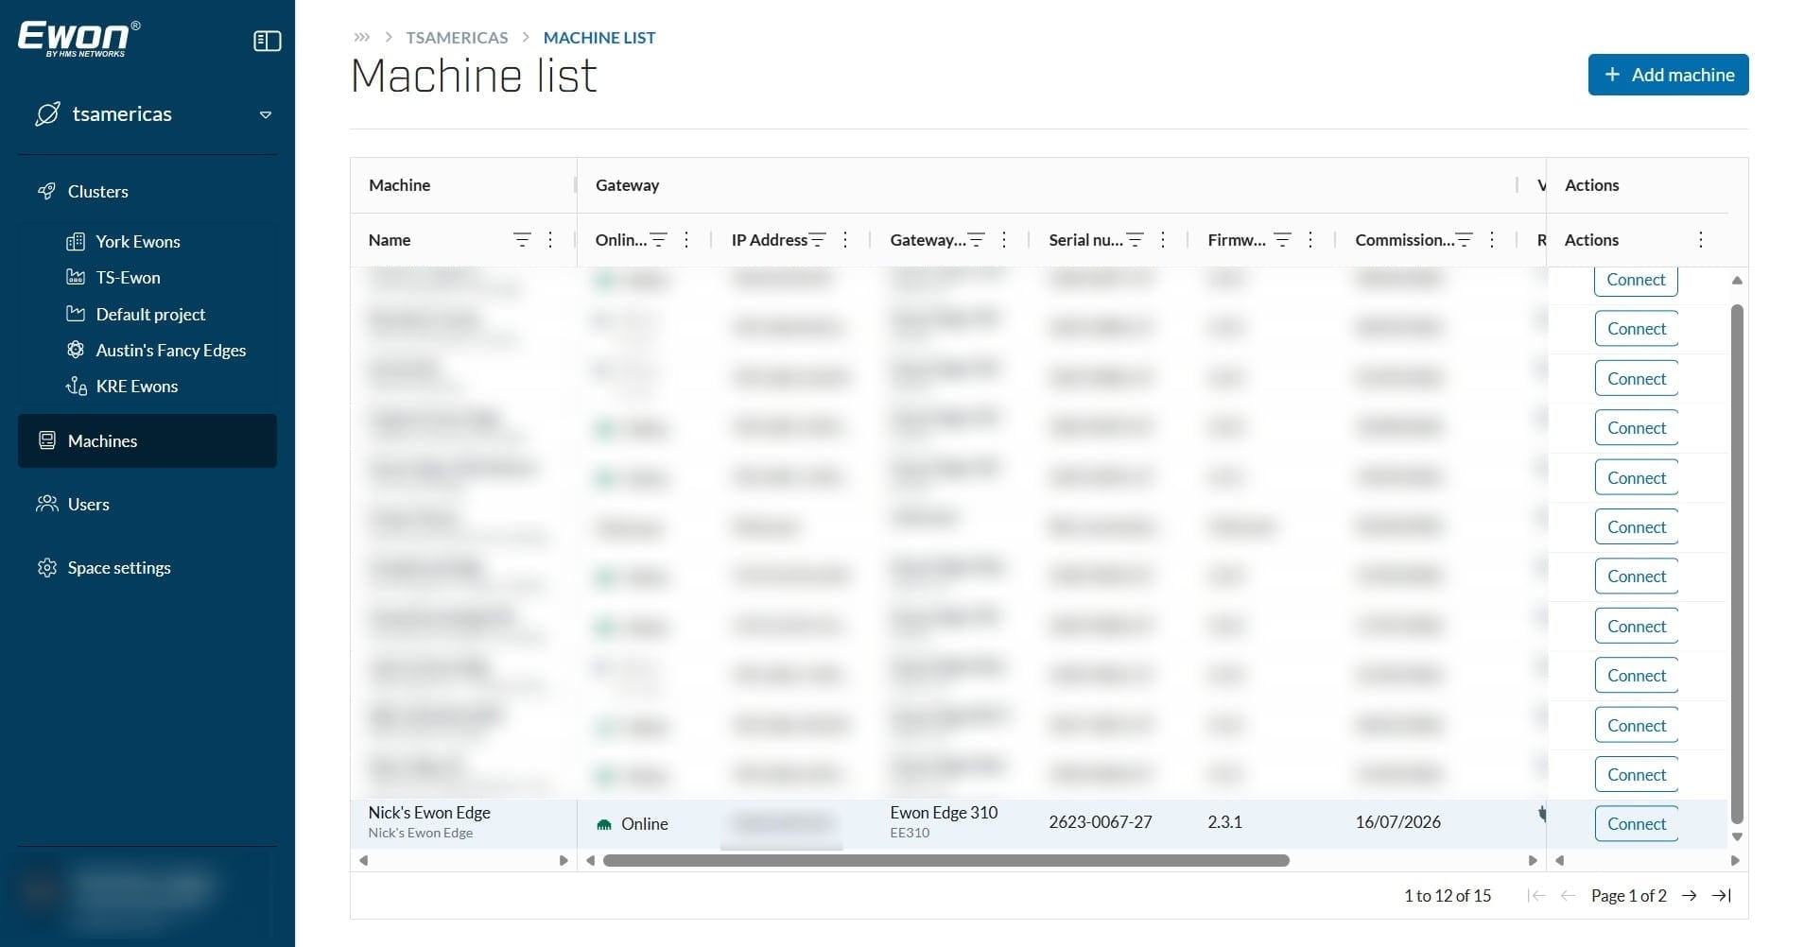This screenshot has width=1804, height=947.
Task: Click the TSAMERICAS breadcrumb link
Action: click(457, 37)
